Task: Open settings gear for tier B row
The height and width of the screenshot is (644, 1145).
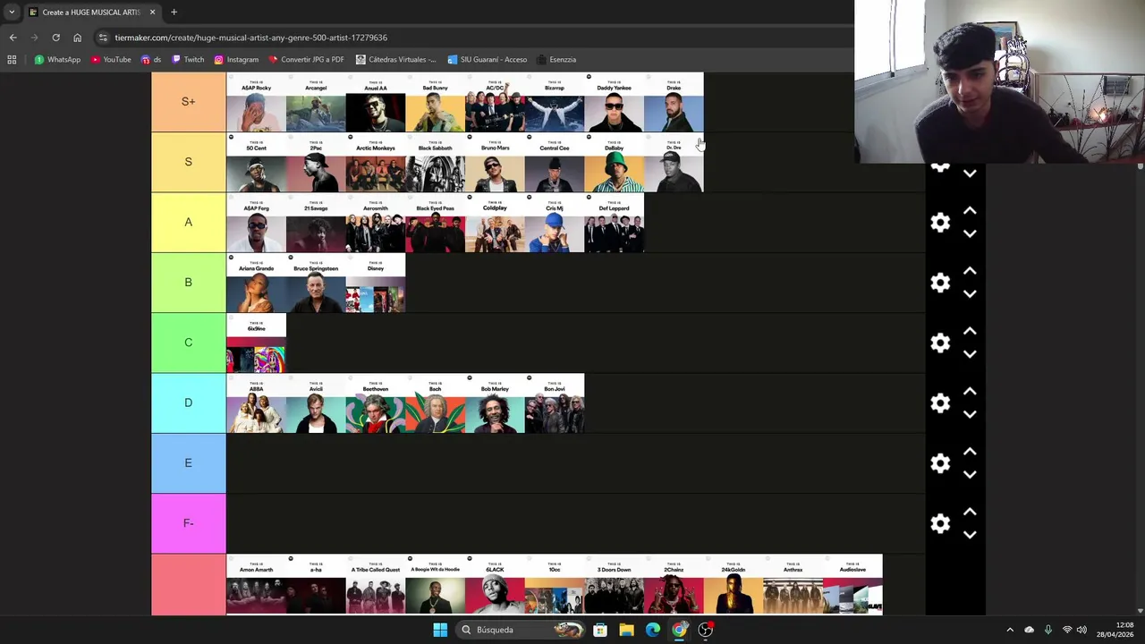Action: tap(940, 283)
